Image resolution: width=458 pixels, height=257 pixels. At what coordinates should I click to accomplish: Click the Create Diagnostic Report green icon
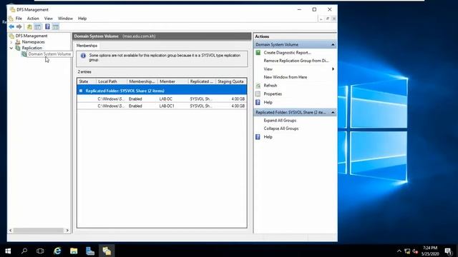coord(258,52)
